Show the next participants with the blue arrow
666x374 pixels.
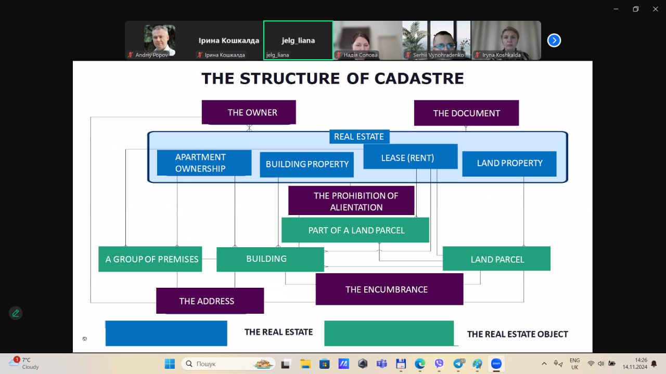coord(554,40)
